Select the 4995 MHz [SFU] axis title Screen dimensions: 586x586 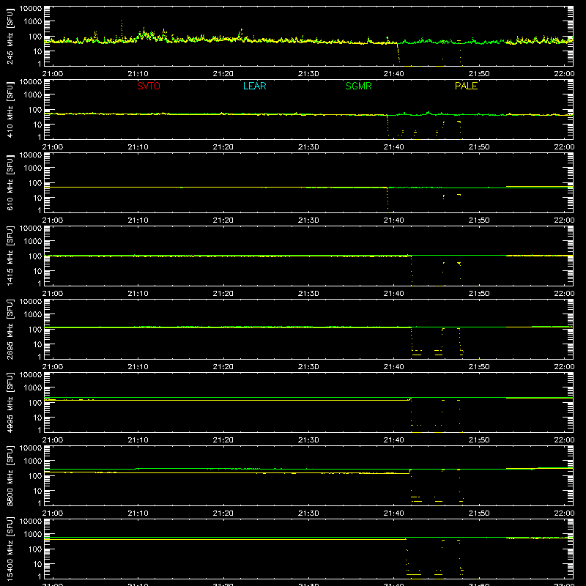coord(10,402)
